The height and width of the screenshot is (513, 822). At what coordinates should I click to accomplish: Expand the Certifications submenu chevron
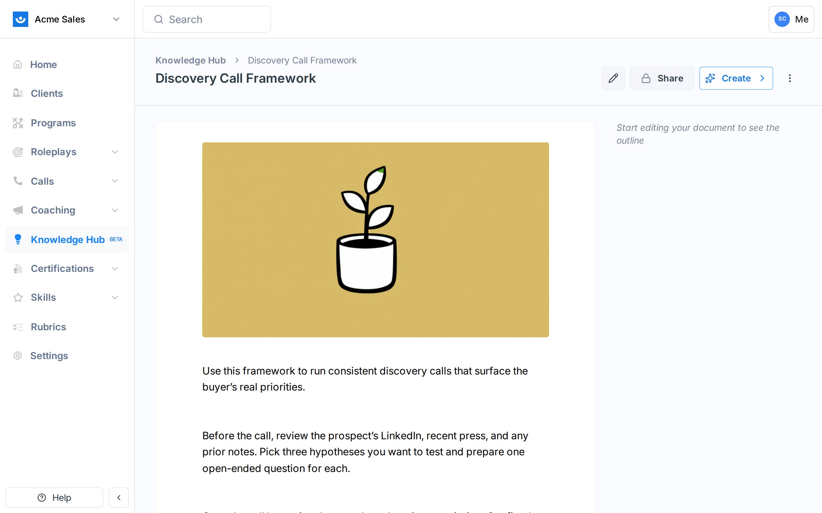pos(115,269)
